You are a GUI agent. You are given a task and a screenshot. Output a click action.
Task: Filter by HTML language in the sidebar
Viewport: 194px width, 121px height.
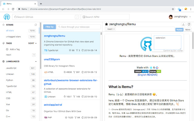tap(9, 92)
